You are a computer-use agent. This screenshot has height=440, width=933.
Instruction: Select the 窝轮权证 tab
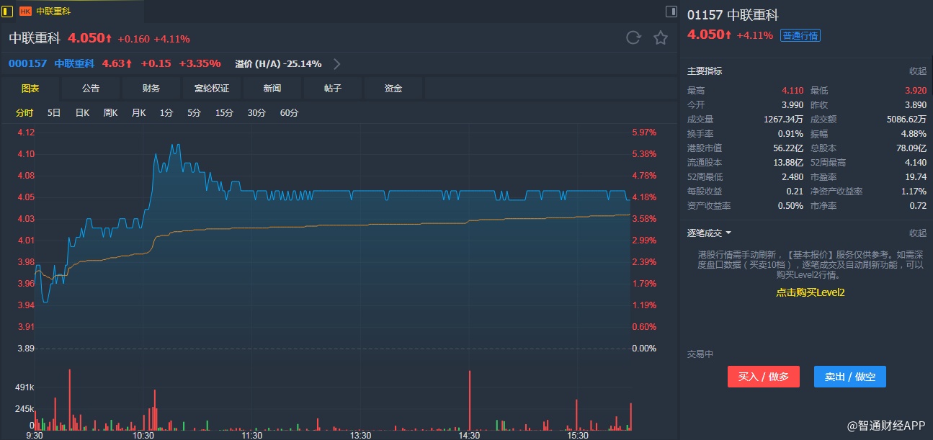(212, 89)
